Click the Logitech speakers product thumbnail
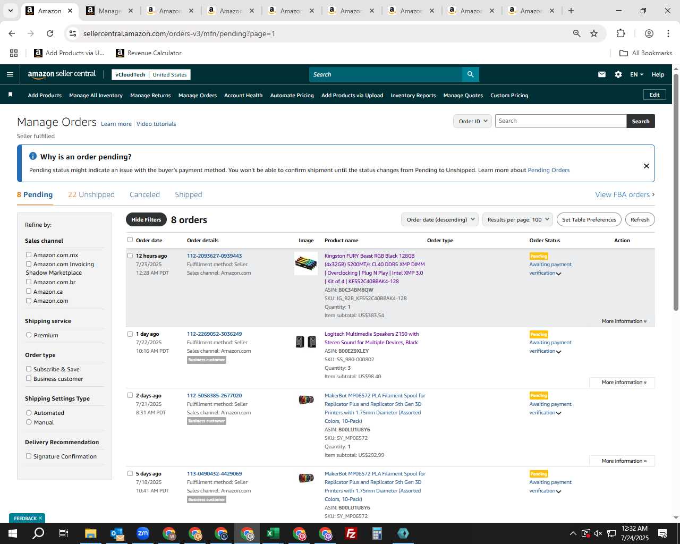Screen dimensions: 680x544 pos(306,342)
